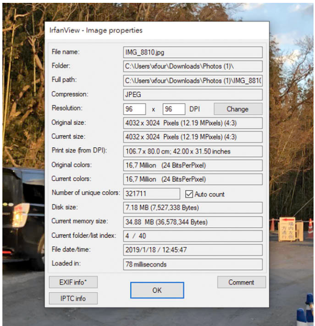Click the File name field
The image size is (315, 326).
click(x=192, y=52)
